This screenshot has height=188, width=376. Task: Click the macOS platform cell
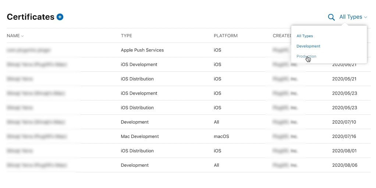(221, 136)
